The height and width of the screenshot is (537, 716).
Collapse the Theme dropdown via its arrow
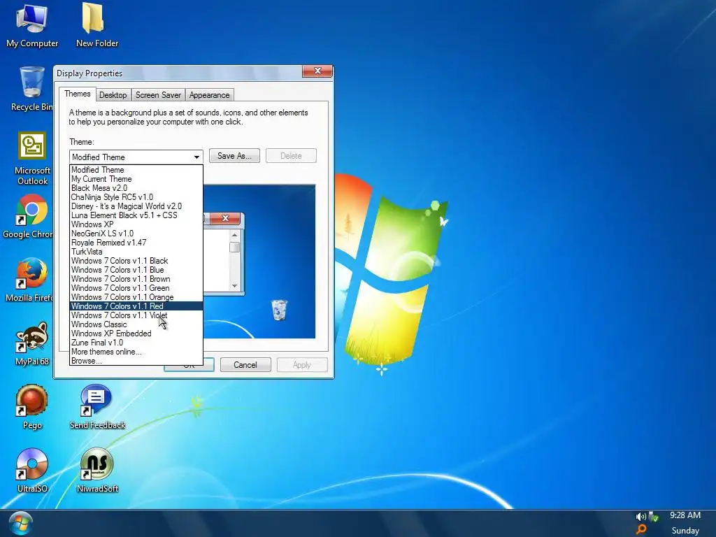tap(196, 157)
